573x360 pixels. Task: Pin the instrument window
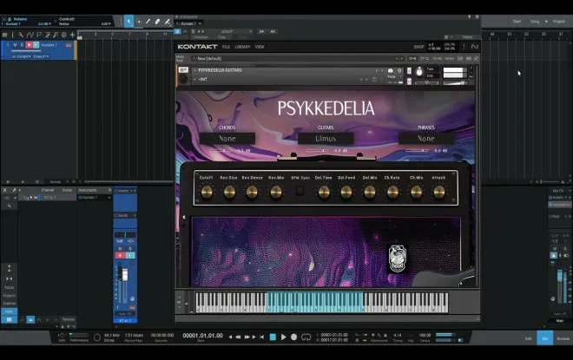(x=469, y=16)
